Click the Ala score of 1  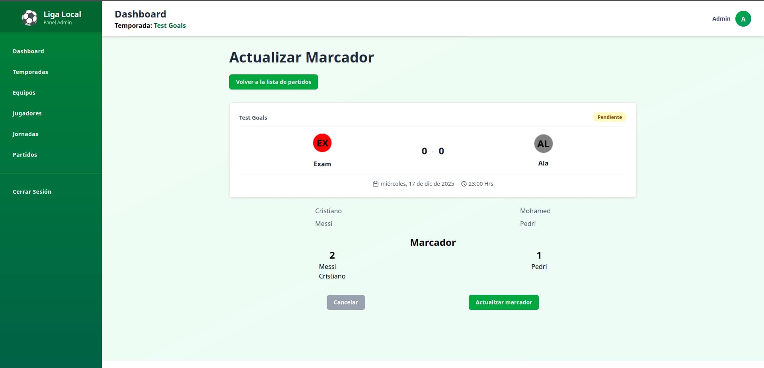click(x=539, y=255)
